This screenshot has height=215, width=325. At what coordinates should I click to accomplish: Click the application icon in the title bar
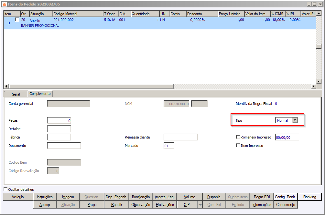point(5,4)
